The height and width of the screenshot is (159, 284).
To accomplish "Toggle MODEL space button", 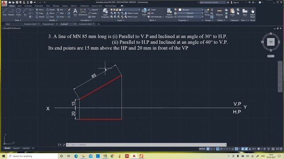I will [202, 149].
